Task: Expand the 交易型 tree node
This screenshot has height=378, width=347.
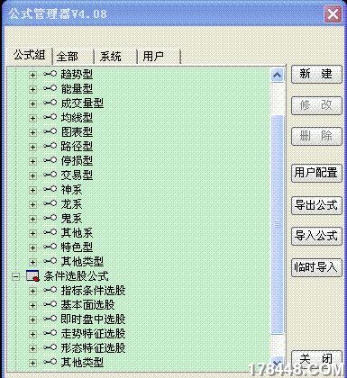Action: pos(32,175)
